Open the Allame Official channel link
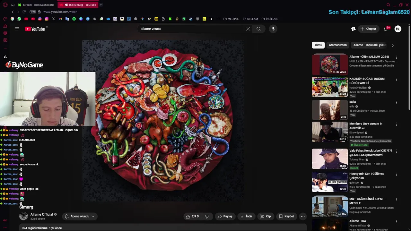411x231 pixels. (x=42, y=214)
